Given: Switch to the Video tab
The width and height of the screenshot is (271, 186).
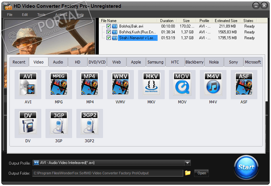Looking at the screenshot, I should pyautogui.click(x=38, y=62).
